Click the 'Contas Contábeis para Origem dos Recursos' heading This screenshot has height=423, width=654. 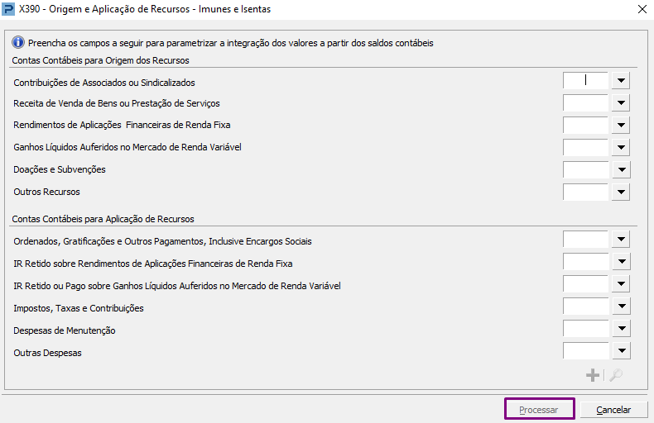coord(100,60)
